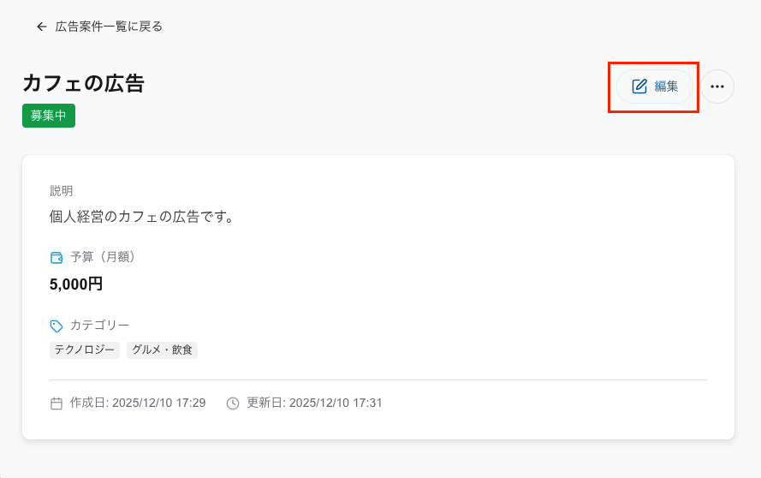Click the カテゴリー section label

[x=99, y=326]
